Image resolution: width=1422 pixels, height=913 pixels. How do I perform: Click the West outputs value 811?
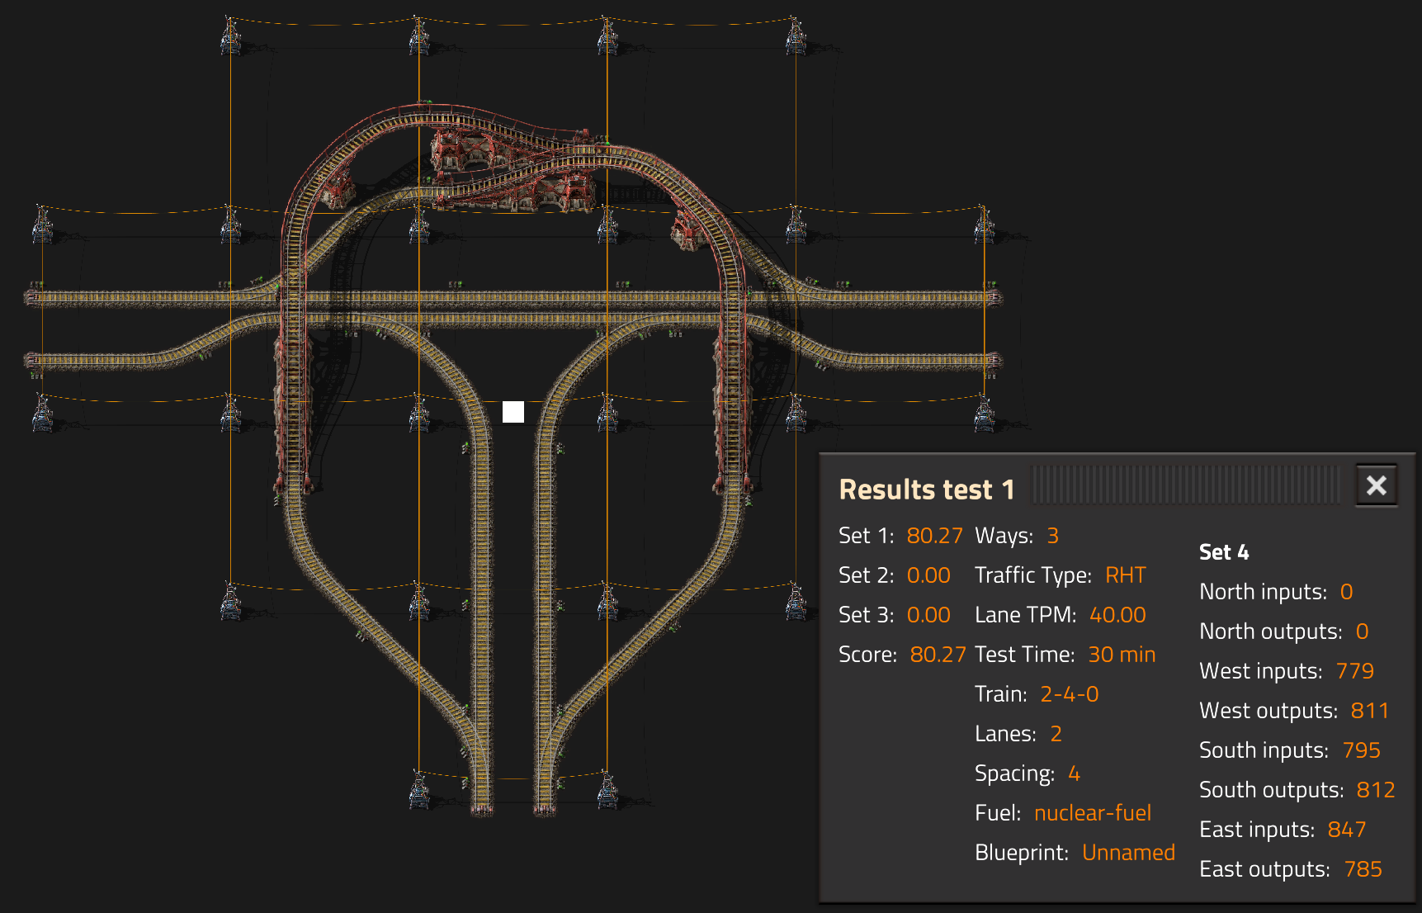(1370, 711)
